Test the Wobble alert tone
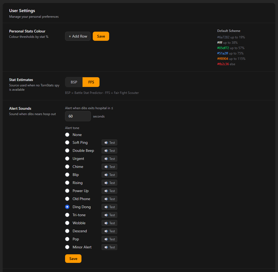This screenshot has height=272, width=278. point(109,223)
